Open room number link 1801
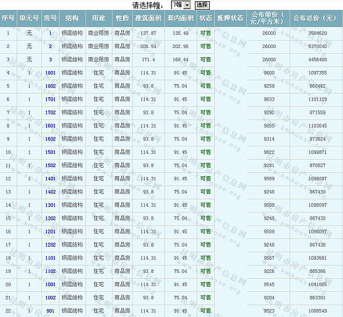343x317 pixels. tap(50, 73)
